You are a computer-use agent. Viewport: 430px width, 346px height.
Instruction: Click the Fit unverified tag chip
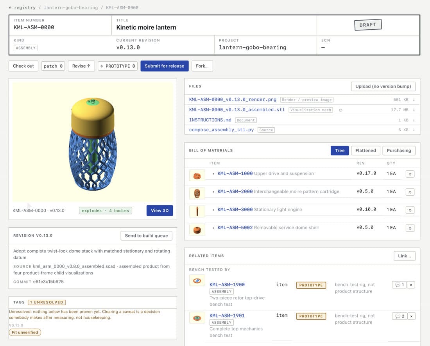(25, 332)
